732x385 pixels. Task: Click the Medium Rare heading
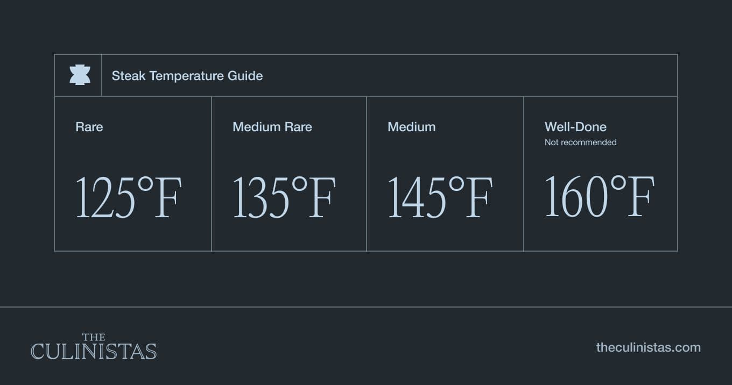click(x=272, y=127)
